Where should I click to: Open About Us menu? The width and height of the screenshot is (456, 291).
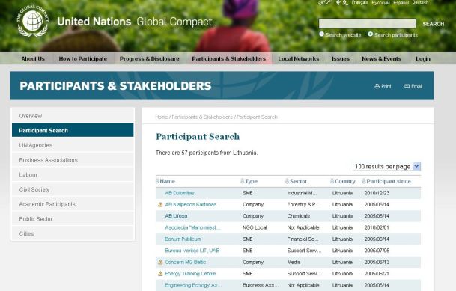[33, 58]
